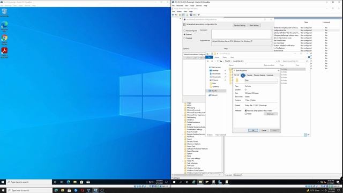Open the Adobe Acrobat desktop shortcut
The image size is (343, 193).
4,53
